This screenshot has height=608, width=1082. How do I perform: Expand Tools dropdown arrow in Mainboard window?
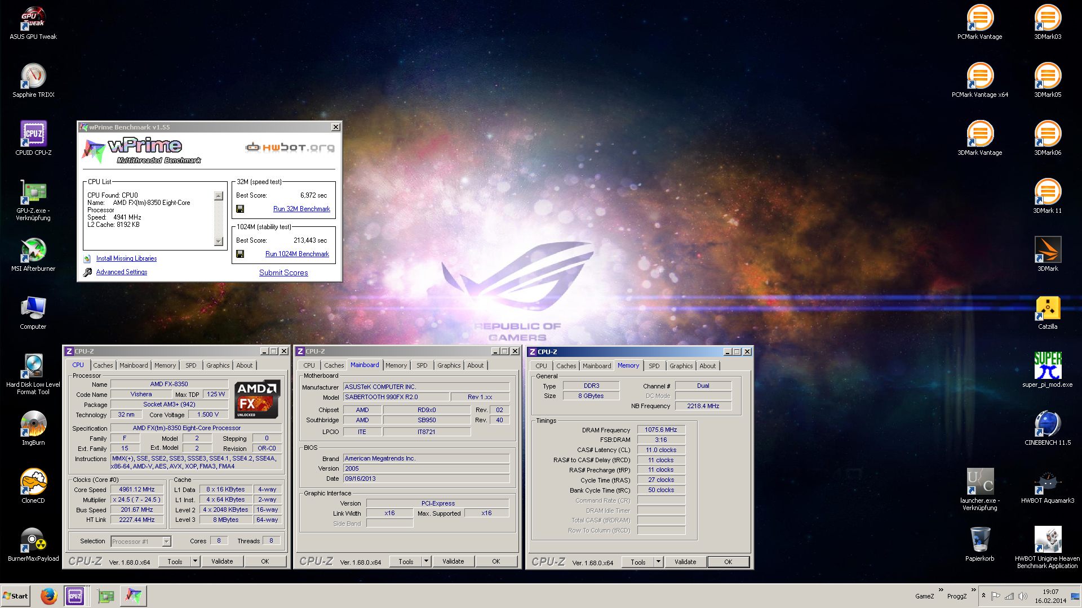pyautogui.click(x=426, y=561)
